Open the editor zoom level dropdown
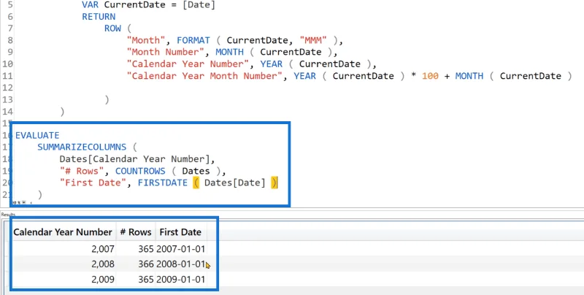584x295 pixels. [23, 202]
